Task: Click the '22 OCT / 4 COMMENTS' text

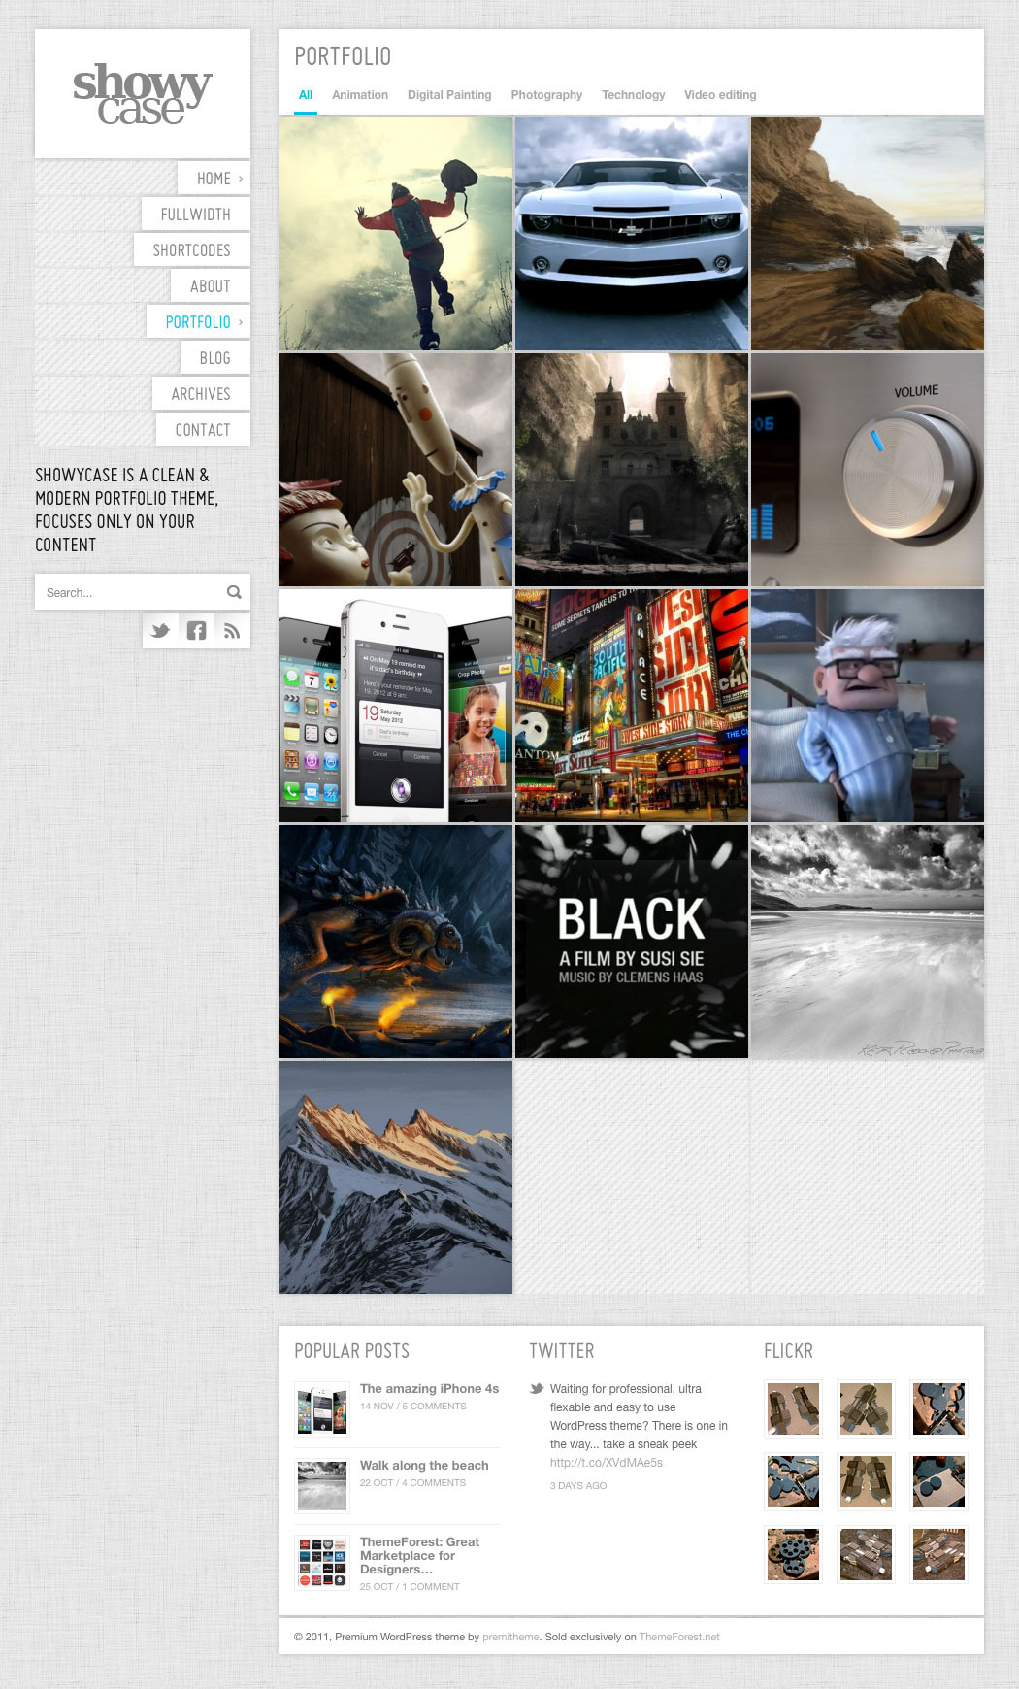Action: (x=412, y=1483)
